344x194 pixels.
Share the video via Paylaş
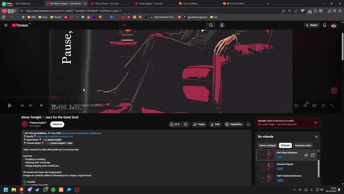pyautogui.click(x=199, y=124)
